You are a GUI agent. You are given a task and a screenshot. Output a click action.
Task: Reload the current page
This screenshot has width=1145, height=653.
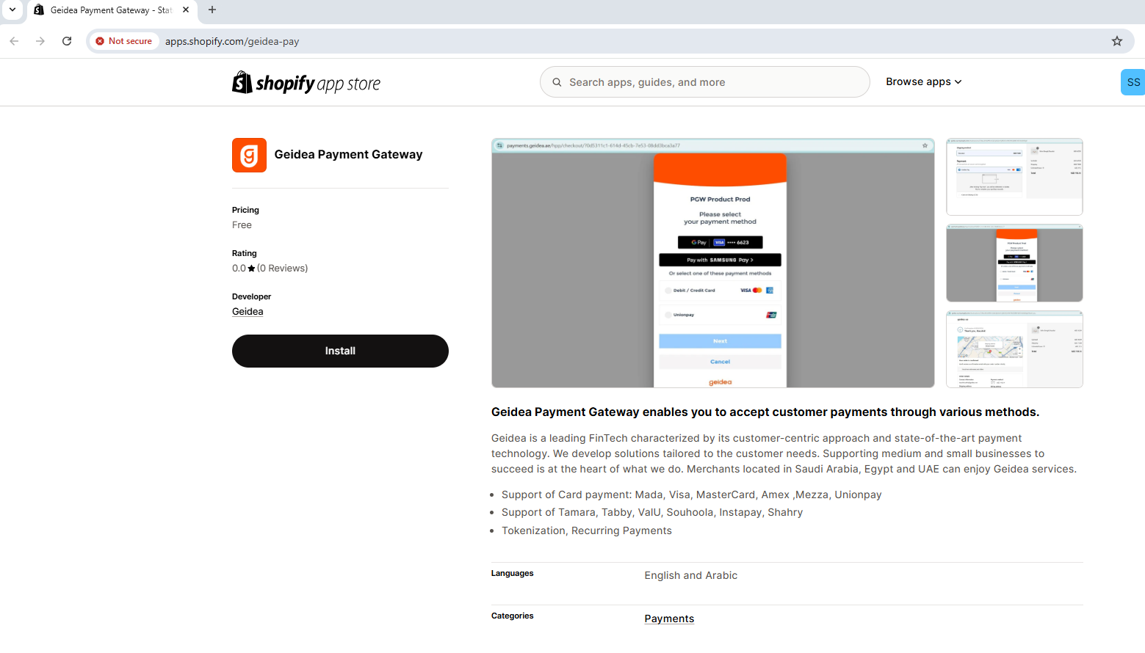tap(67, 41)
